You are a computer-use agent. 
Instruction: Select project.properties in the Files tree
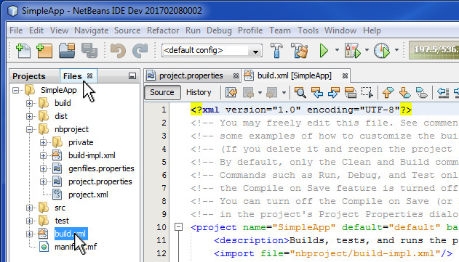[100, 181]
